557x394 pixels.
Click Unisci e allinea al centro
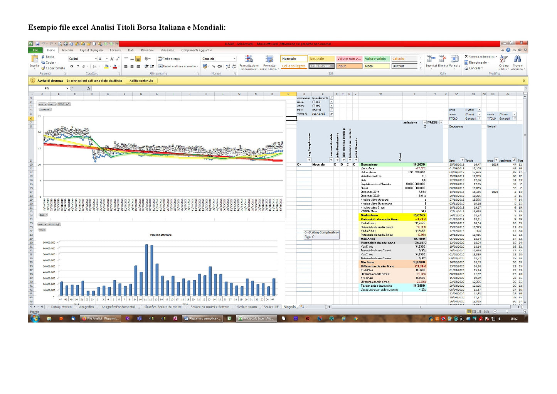point(178,66)
